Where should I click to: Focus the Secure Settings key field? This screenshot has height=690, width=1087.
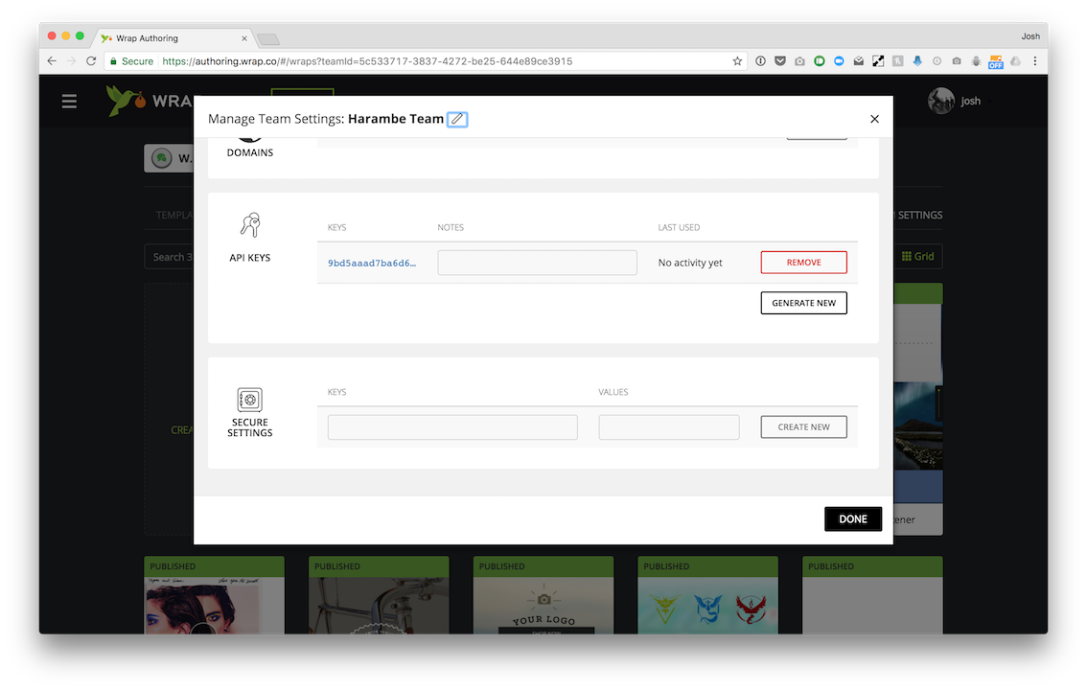(452, 427)
